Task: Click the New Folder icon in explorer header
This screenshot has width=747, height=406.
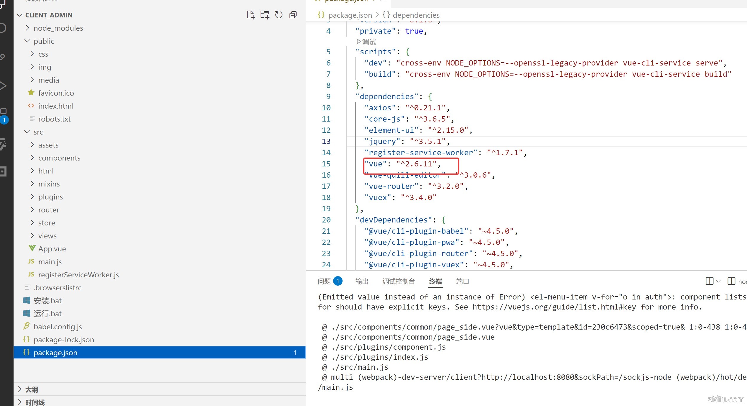Action: tap(264, 15)
